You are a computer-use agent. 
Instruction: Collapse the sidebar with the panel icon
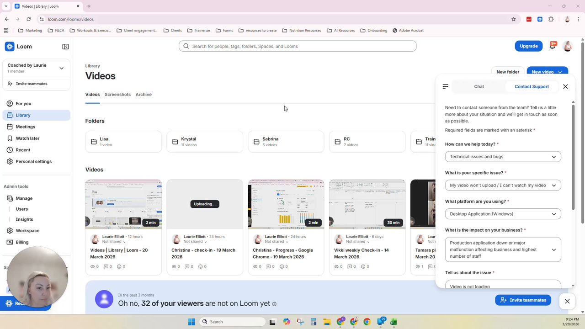(x=65, y=47)
